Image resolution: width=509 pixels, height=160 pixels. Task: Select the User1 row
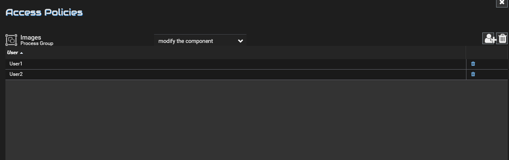[235, 64]
